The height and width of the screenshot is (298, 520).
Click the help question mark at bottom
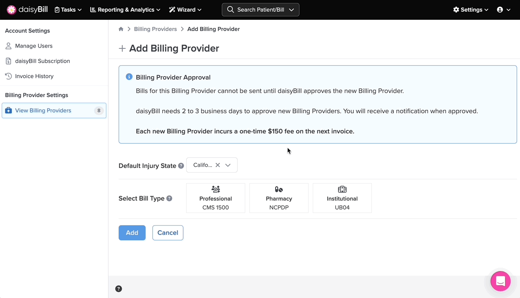[x=119, y=289]
